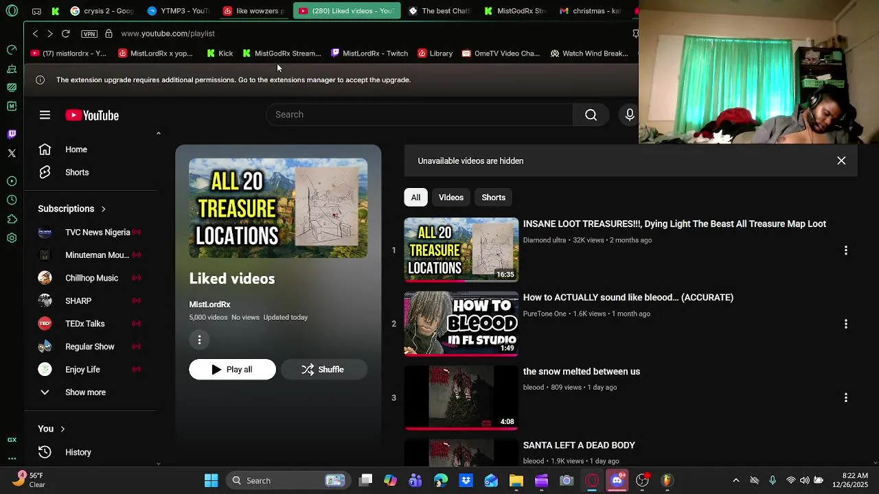Open INSANE LOOT TREASURES video thumbnail
Image resolution: width=879 pixels, height=494 pixels.
coord(461,250)
